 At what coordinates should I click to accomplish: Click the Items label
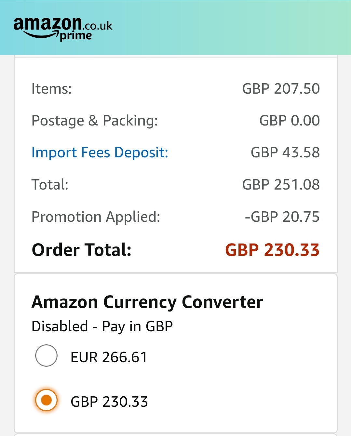(x=51, y=89)
